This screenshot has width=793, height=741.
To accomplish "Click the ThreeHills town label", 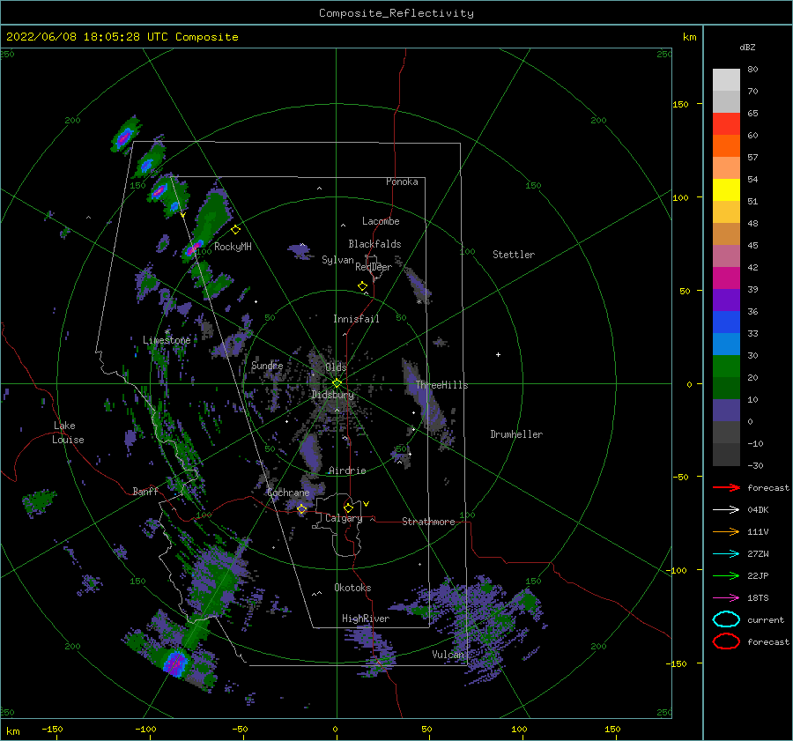I will pos(441,385).
